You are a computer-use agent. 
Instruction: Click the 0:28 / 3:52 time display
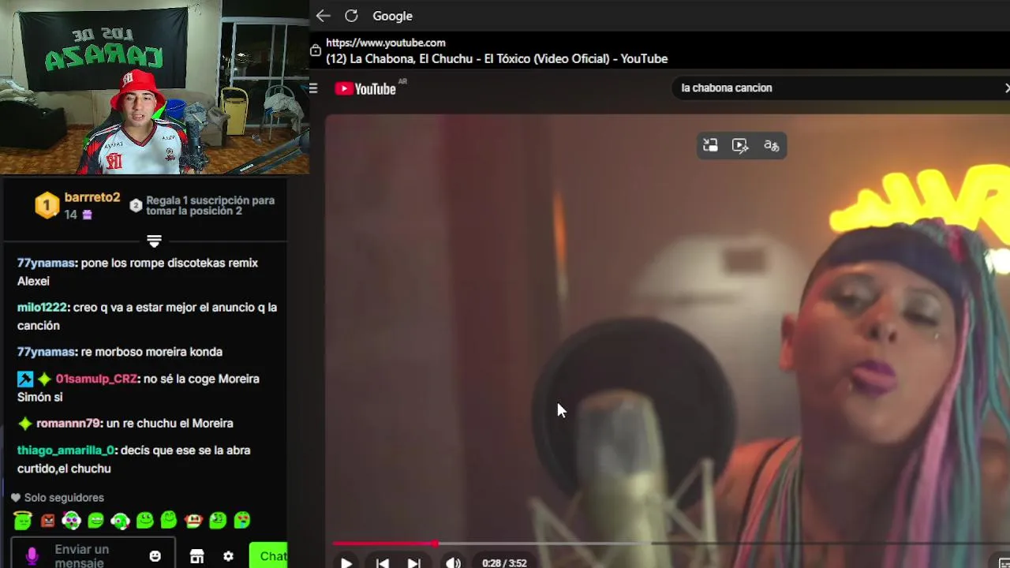point(504,563)
